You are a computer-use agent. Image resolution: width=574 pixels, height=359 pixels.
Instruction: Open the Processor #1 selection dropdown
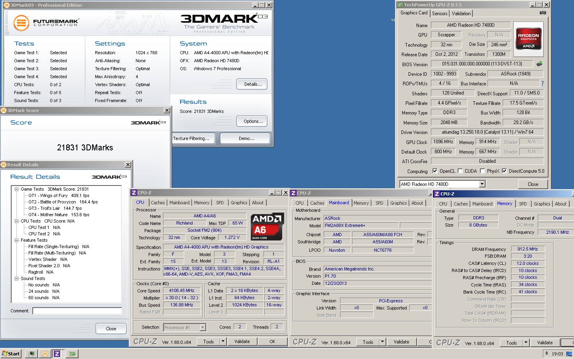pyautogui.click(x=202, y=327)
